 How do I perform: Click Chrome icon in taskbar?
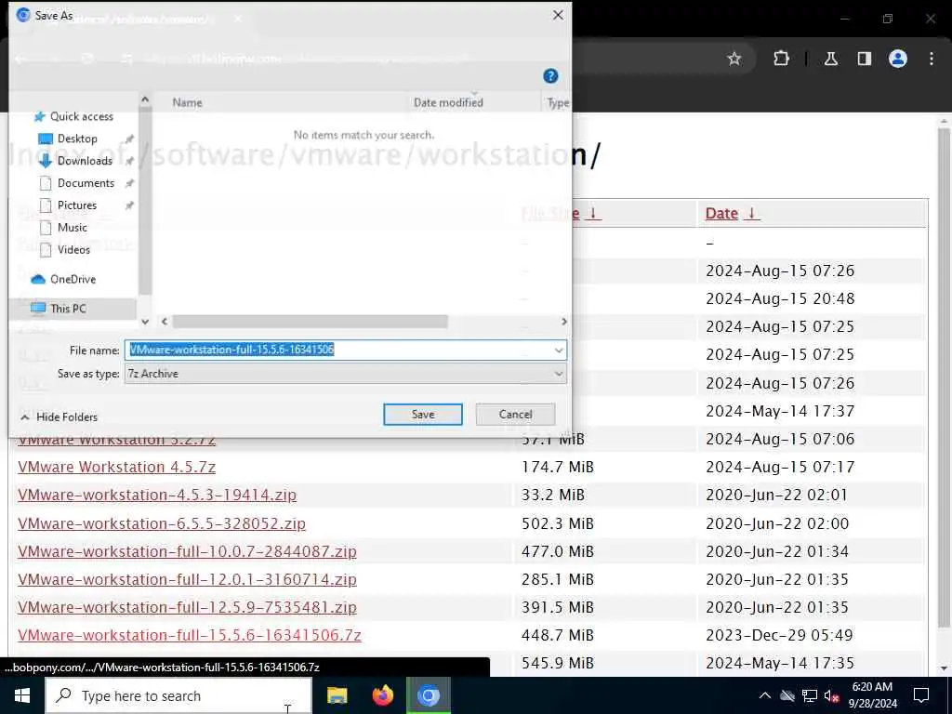pos(428,695)
